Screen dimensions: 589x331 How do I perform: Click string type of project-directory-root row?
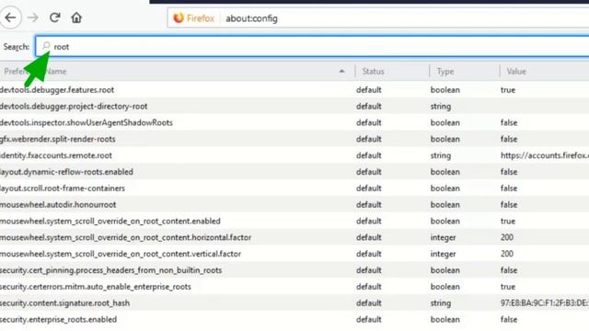(441, 107)
